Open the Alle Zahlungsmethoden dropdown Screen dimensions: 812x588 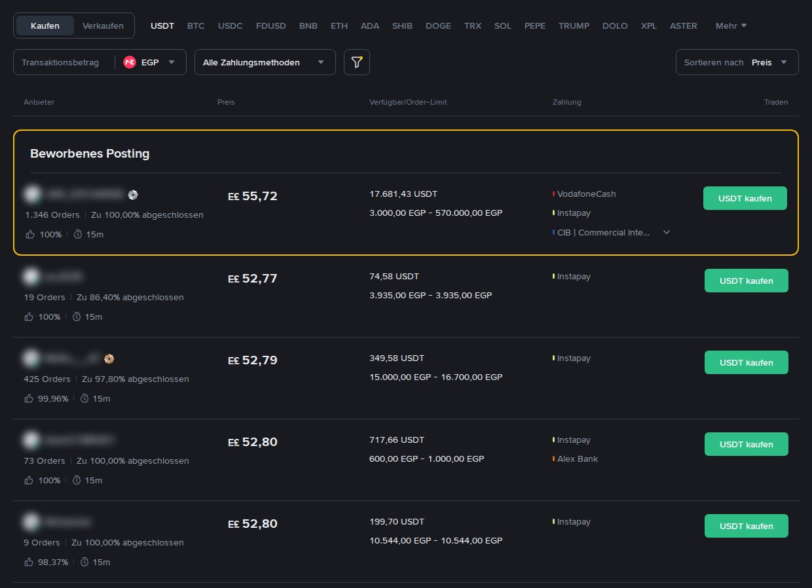click(265, 62)
